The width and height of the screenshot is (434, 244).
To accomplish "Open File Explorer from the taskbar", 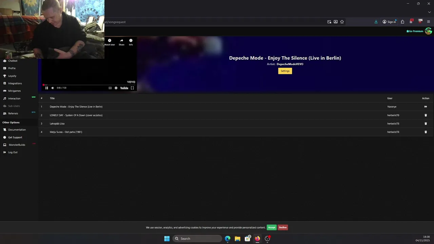I will [x=237, y=239].
